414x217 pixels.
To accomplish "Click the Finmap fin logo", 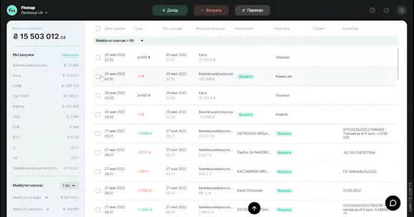I will pos(12,10).
